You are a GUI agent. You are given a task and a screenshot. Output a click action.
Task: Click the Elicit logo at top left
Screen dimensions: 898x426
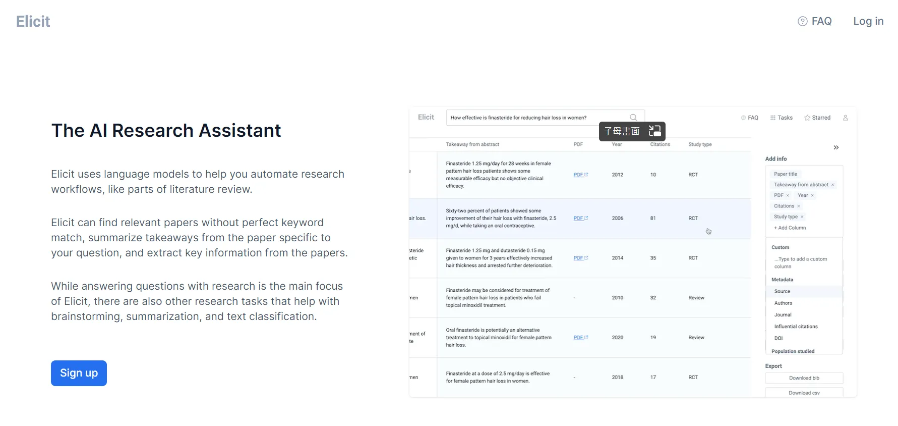tap(33, 21)
